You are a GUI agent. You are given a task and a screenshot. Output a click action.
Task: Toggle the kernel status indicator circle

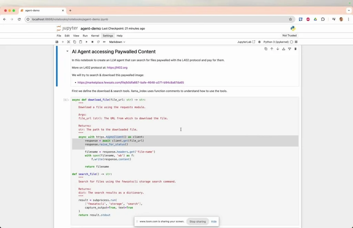tap(291, 42)
